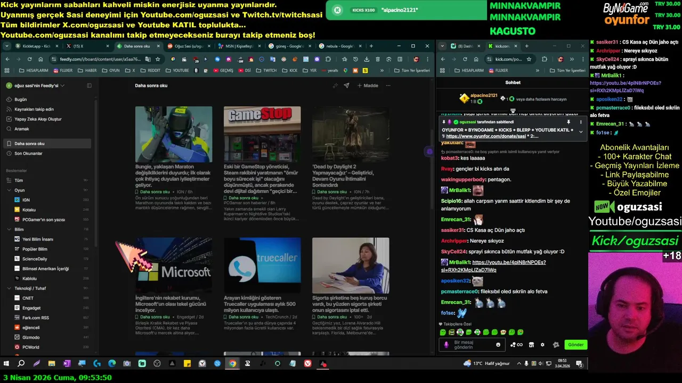
Task: Open the notification center in taskbar
Action: pos(579,364)
